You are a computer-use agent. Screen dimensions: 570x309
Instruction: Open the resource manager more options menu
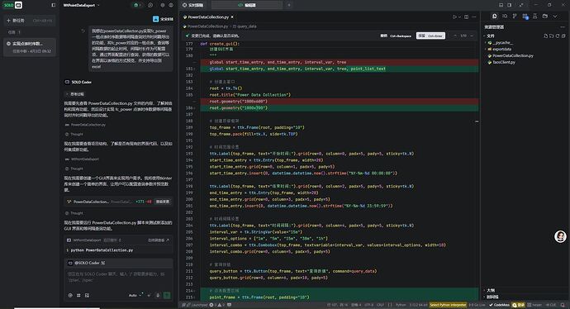pos(563,27)
